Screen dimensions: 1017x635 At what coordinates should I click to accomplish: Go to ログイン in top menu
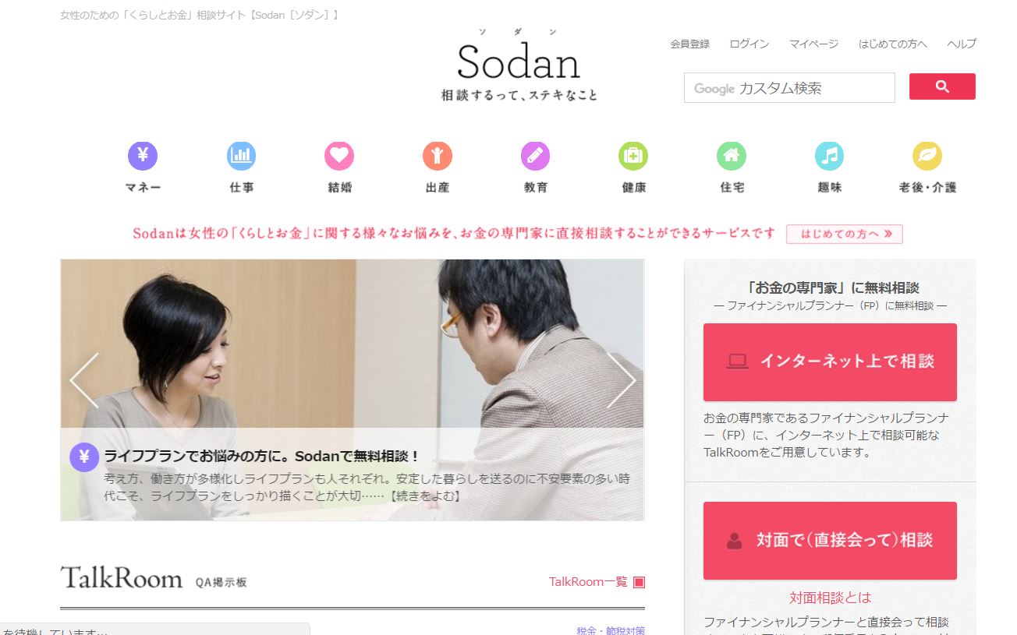tap(749, 44)
